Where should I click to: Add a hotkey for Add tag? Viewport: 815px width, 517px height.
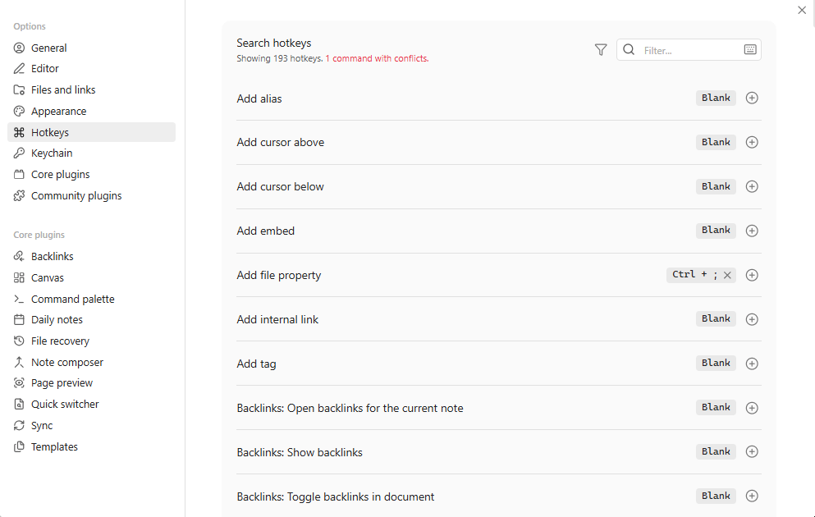[752, 364]
